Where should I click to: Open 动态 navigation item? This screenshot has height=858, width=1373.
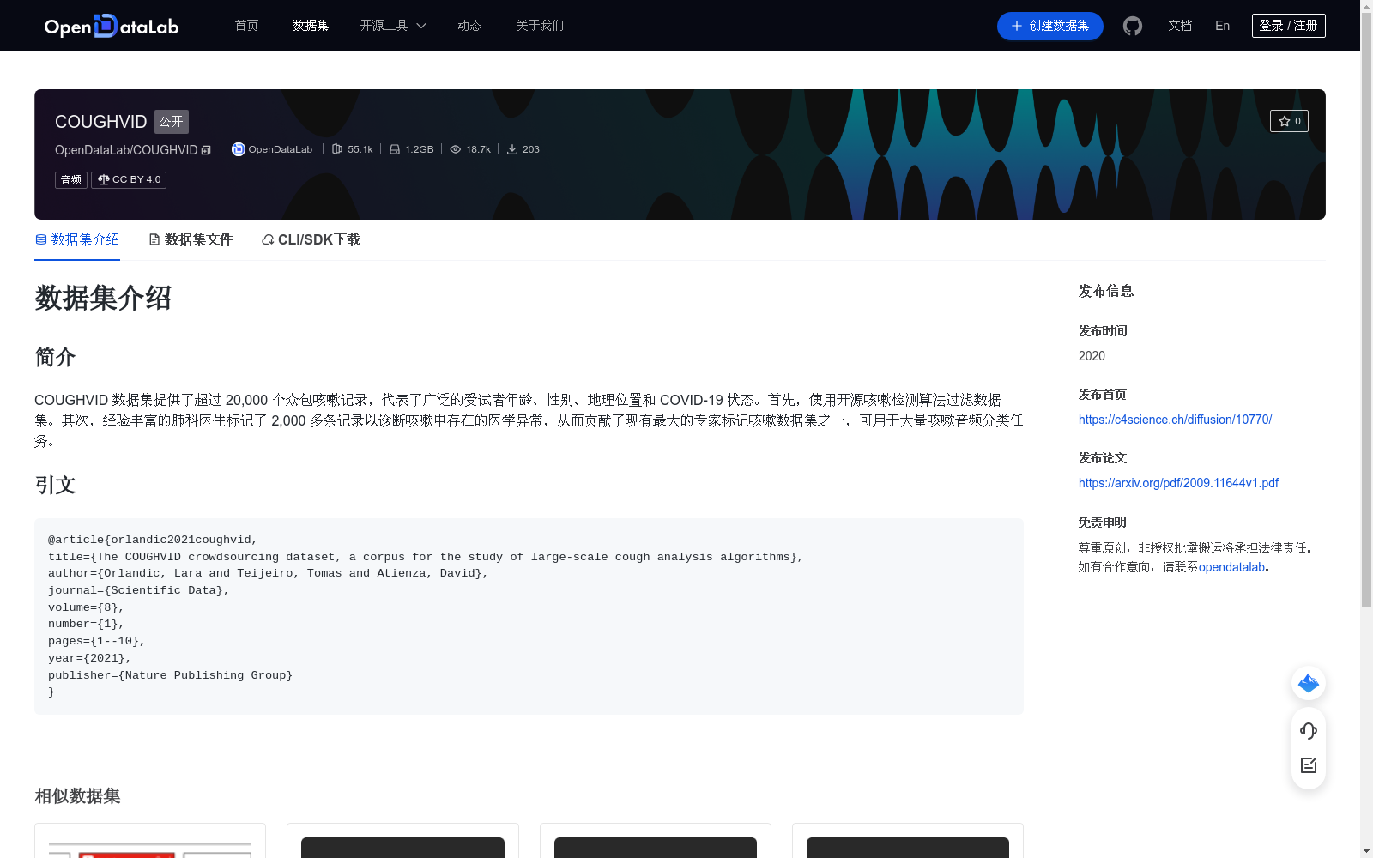(469, 26)
